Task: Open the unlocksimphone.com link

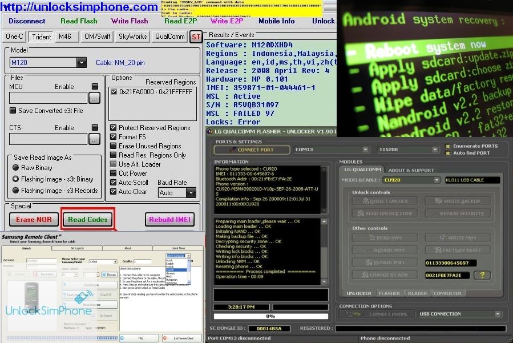Action: [x=79, y=6]
